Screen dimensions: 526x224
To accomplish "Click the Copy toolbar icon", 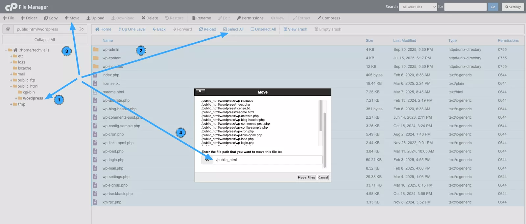I will point(46,18).
